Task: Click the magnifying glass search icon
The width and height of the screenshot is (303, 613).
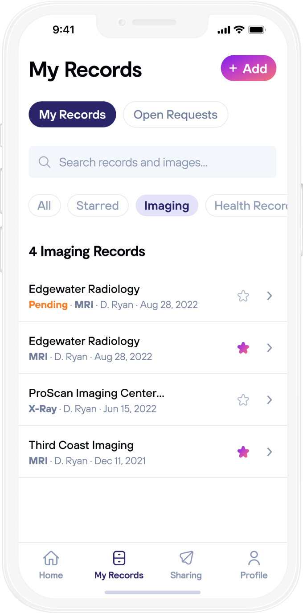Action: 45,162
